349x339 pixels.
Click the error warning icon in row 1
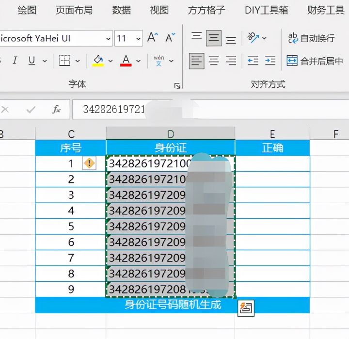pyautogui.click(x=89, y=163)
